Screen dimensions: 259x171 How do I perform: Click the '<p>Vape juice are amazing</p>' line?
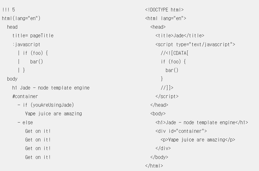click(x=198, y=140)
